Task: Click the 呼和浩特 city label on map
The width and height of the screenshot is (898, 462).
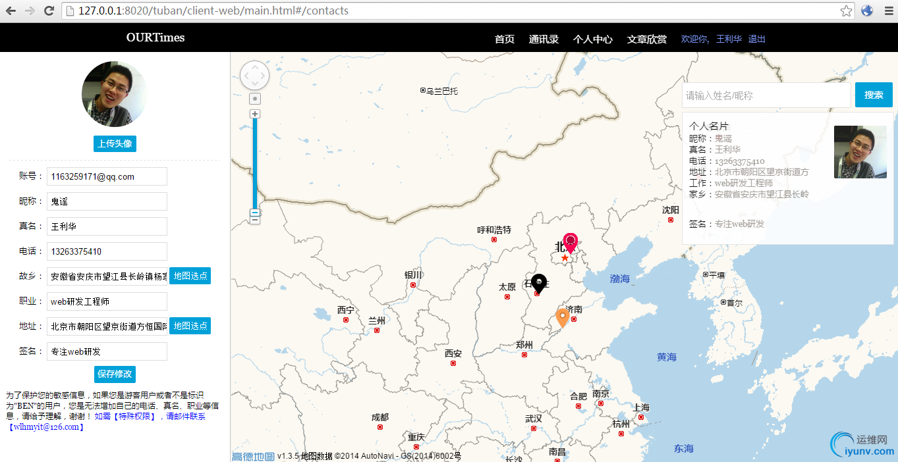Action: [494, 230]
